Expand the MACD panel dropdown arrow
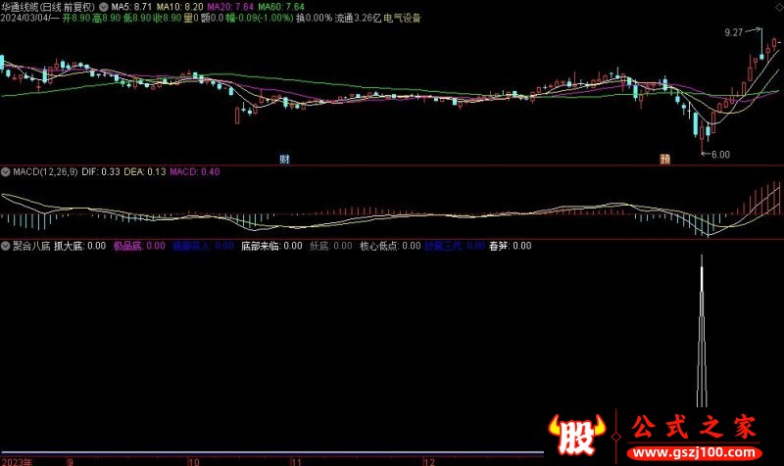784x466 pixels. [x=7, y=171]
